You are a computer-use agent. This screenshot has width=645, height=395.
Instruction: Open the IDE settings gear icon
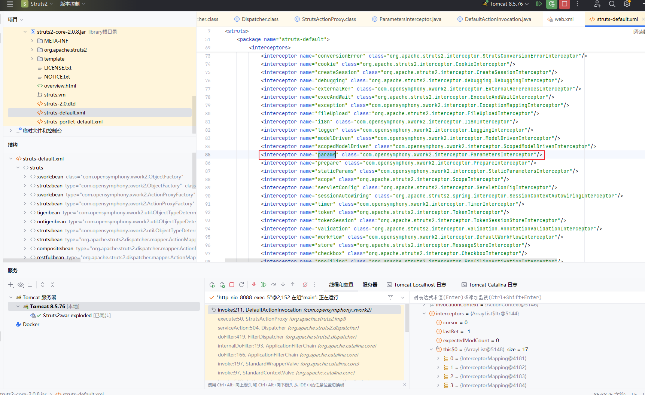627,4
